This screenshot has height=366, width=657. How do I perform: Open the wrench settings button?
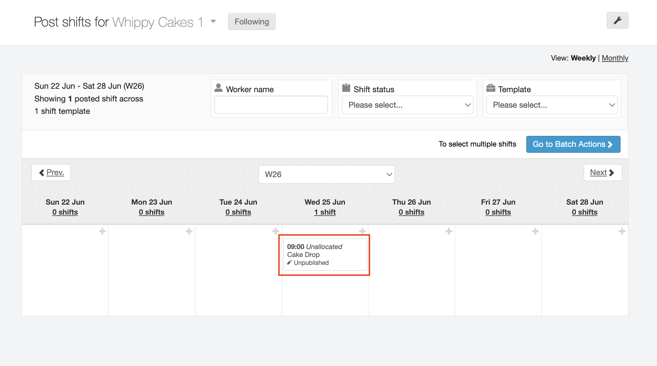point(617,20)
